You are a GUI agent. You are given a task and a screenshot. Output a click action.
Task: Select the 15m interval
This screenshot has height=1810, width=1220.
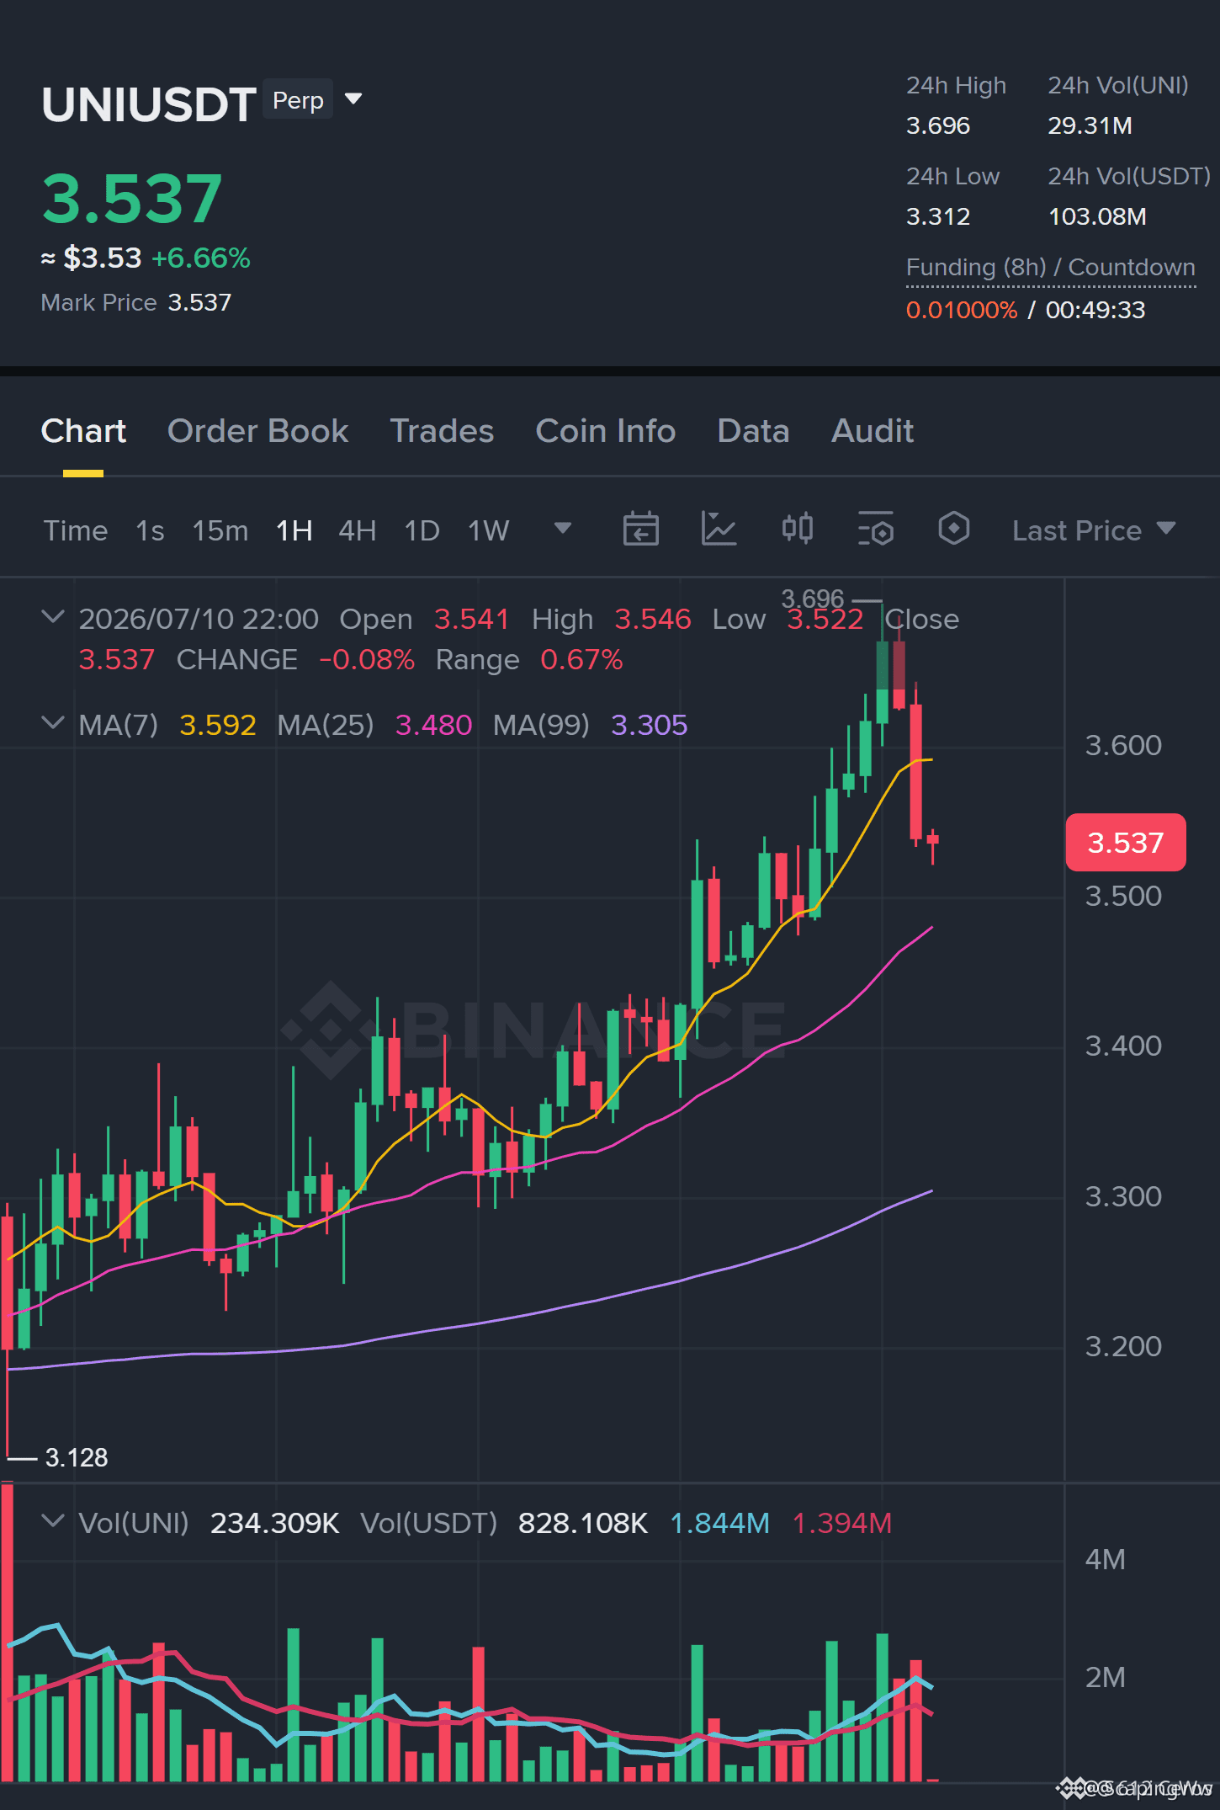tap(220, 530)
